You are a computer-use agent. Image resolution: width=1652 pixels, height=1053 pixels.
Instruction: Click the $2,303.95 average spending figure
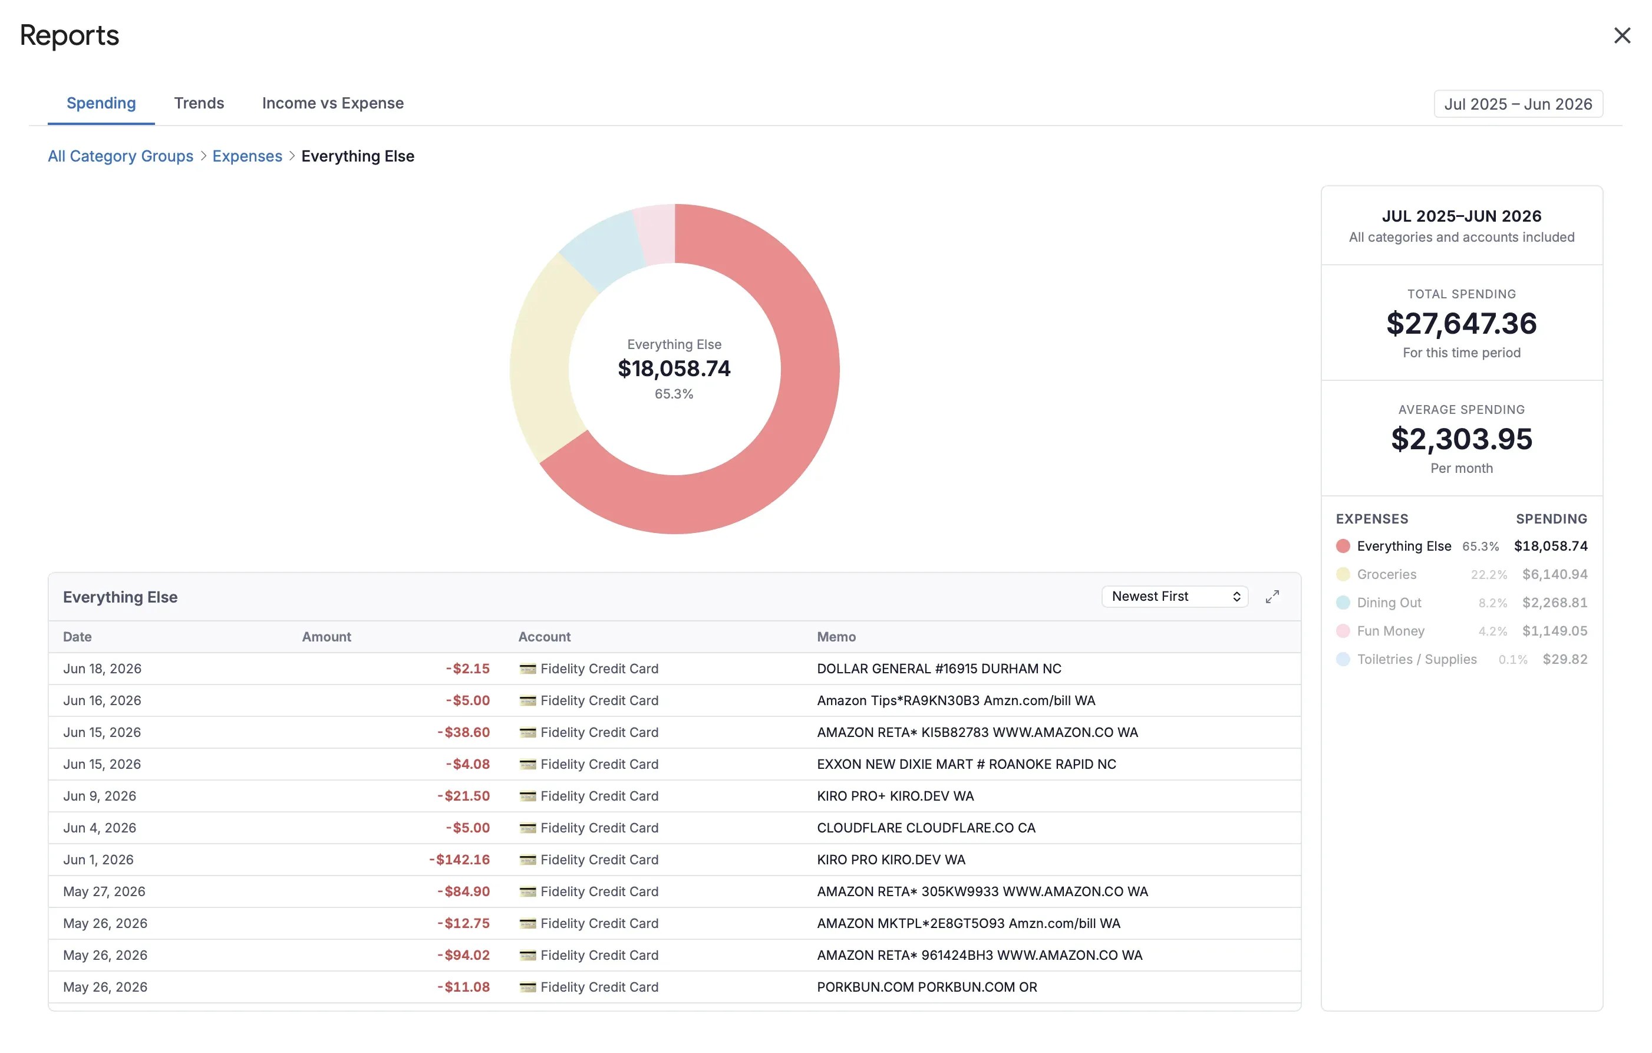coord(1461,439)
